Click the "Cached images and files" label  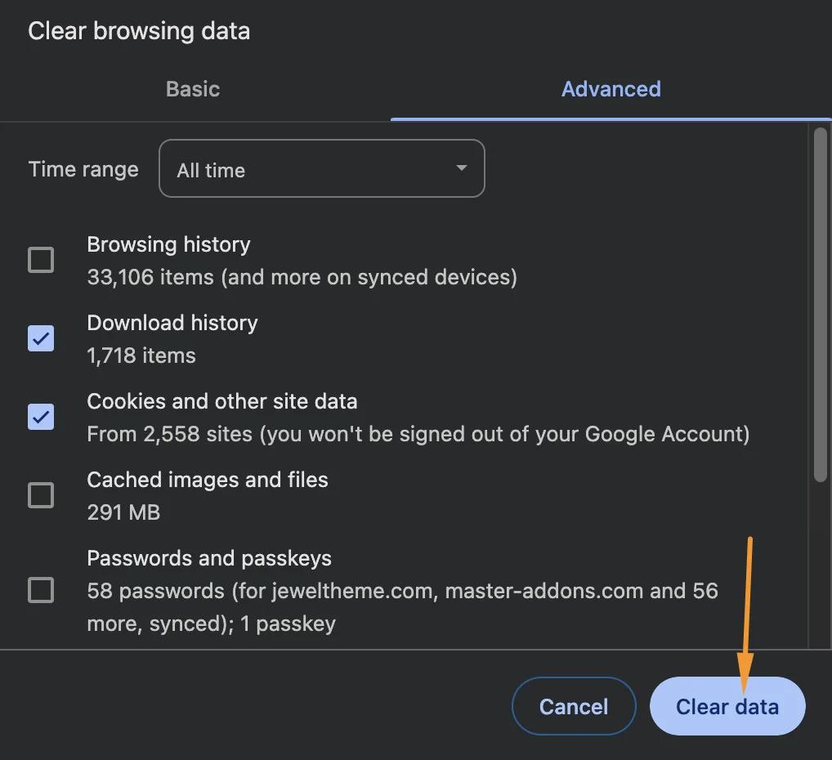point(208,481)
